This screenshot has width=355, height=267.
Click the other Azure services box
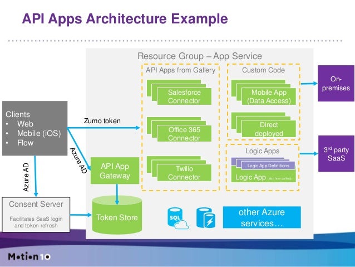click(262, 217)
